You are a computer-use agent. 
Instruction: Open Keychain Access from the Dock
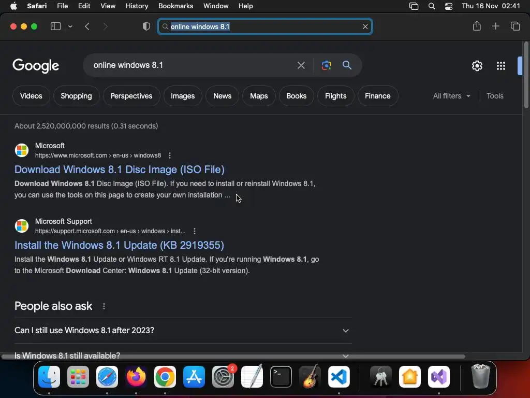pos(381,377)
